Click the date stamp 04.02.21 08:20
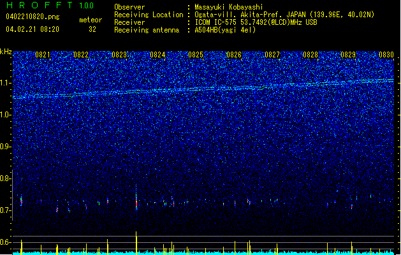The width and height of the screenshot is (401, 255). tap(33, 29)
